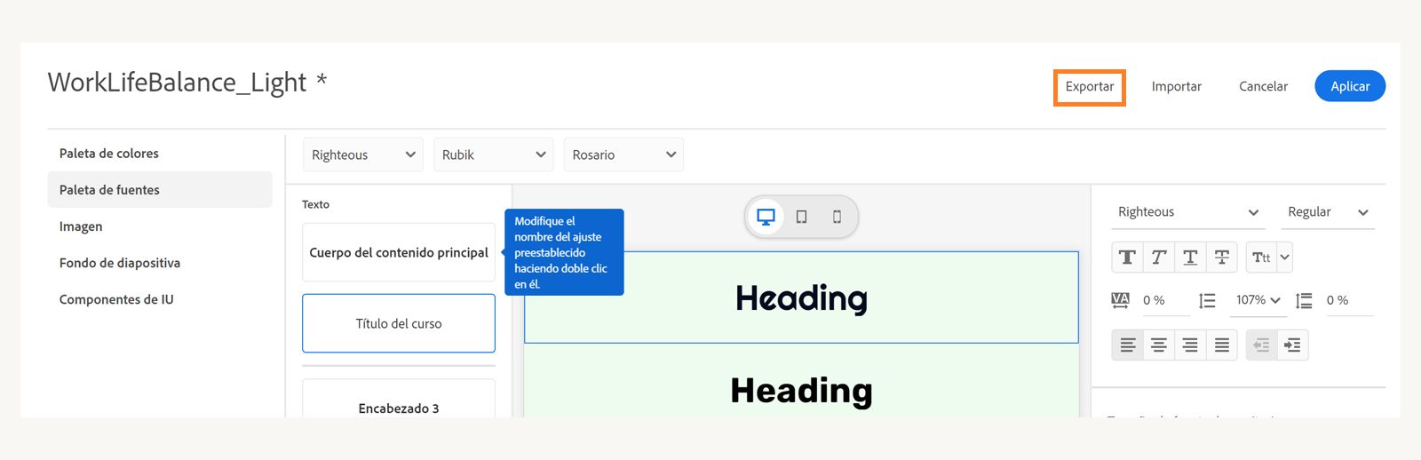Right align the text
Image resolution: width=1421 pixels, height=460 pixels.
pos(1190,345)
